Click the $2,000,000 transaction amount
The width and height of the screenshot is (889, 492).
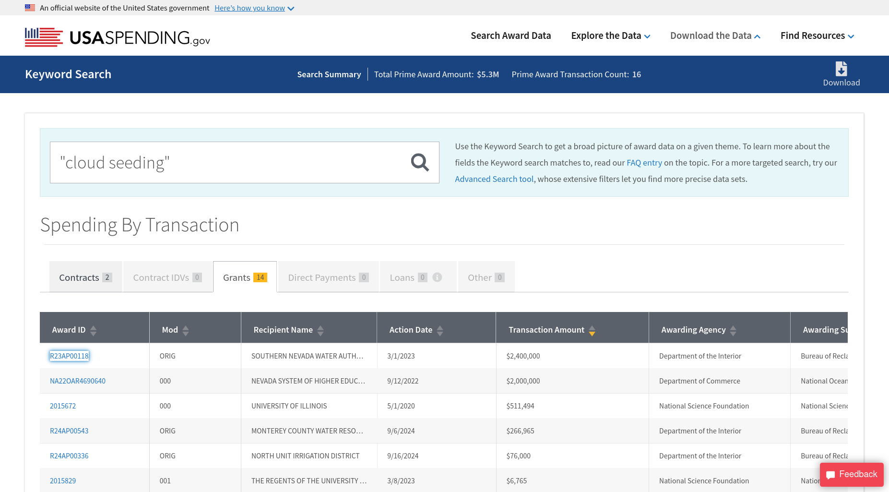(x=523, y=381)
